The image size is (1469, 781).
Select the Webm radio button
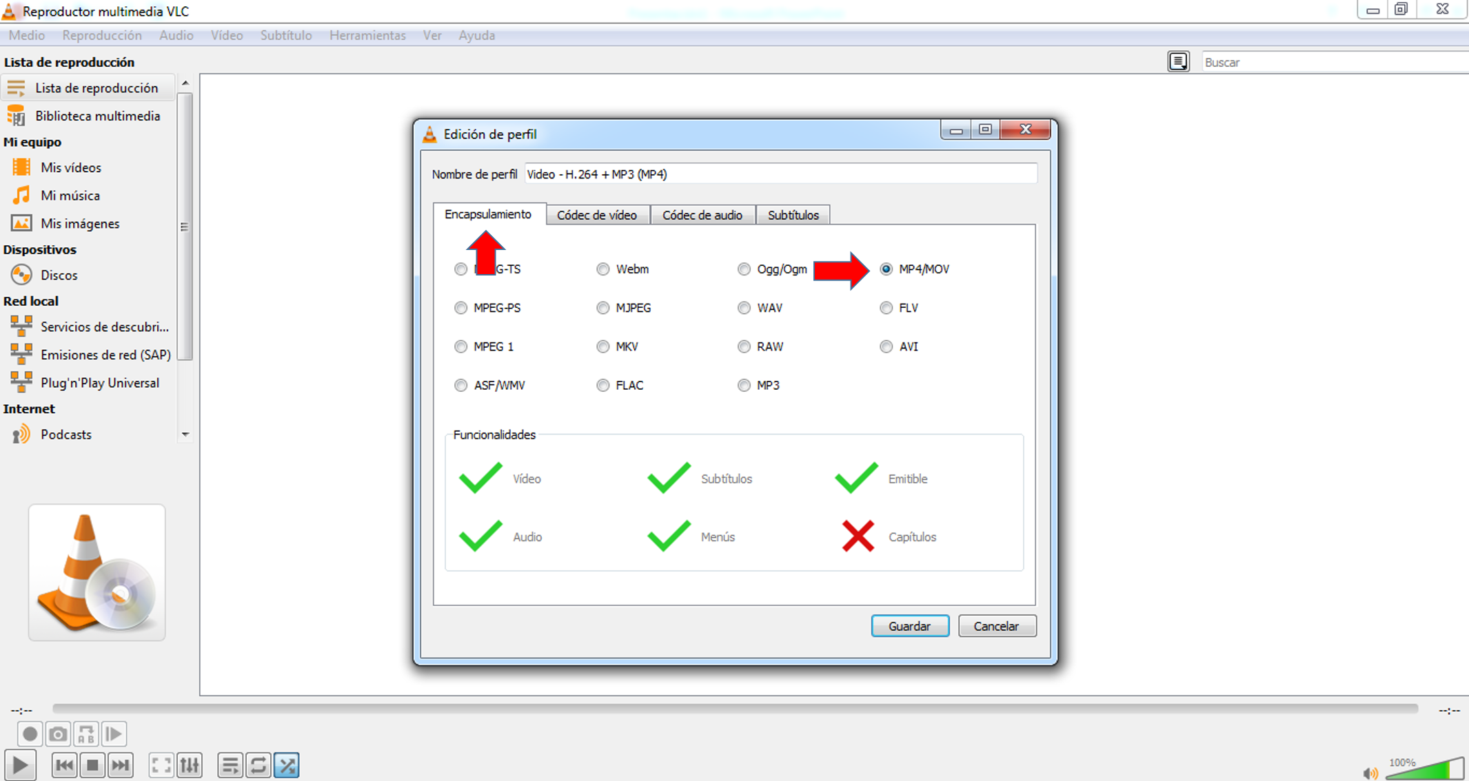(x=603, y=269)
